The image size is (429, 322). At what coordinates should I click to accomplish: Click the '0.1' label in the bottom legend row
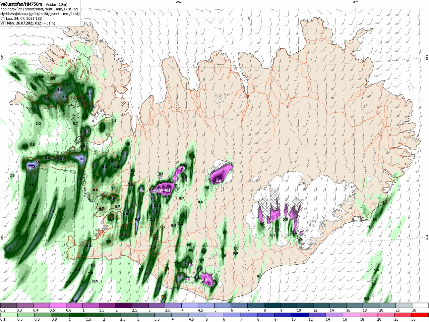tap(3, 319)
